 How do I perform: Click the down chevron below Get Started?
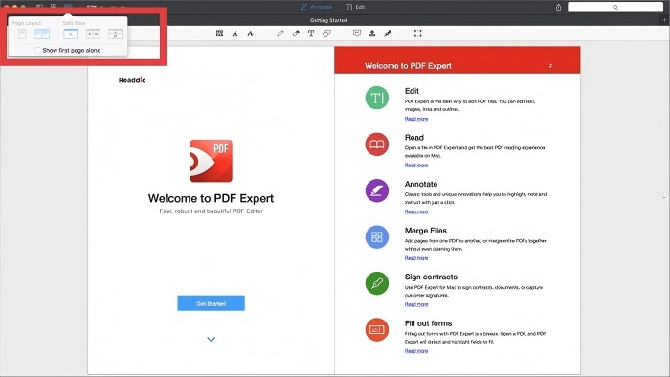[x=212, y=339]
